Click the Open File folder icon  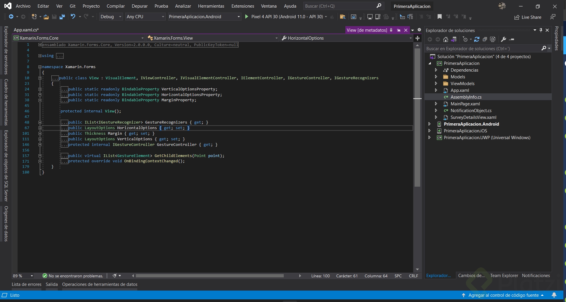46,17
